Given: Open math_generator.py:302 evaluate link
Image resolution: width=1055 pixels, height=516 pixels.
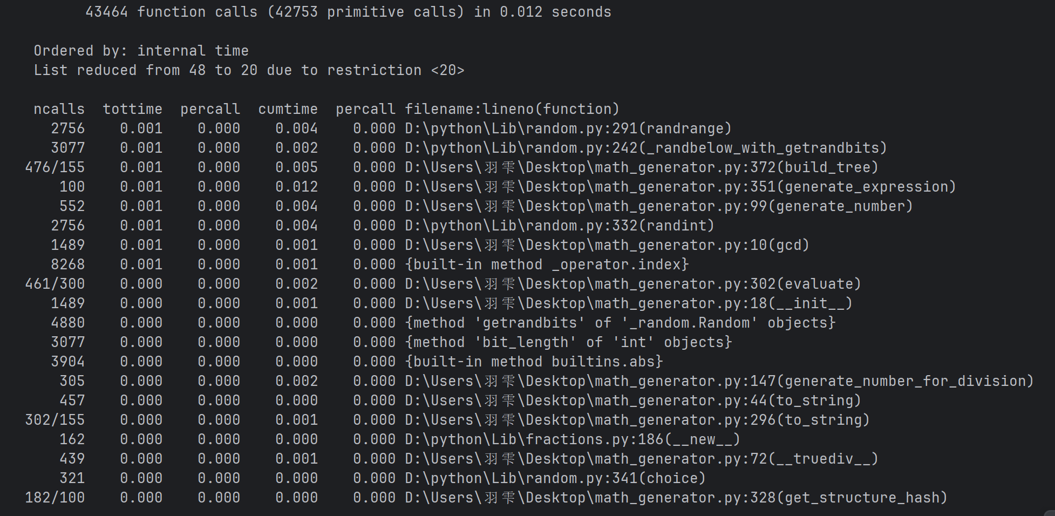Looking at the screenshot, I should tap(632, 284).
